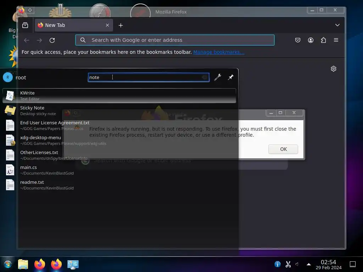
Task: Go forward with the forward arrow
Action: [39, 40]
